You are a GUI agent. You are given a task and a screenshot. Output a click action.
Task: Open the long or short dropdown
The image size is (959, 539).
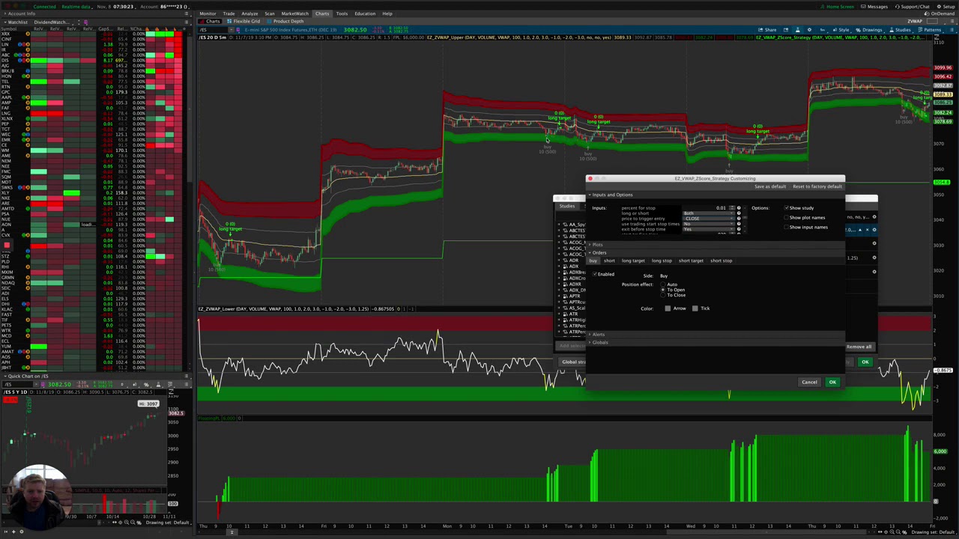click(707, 214)
